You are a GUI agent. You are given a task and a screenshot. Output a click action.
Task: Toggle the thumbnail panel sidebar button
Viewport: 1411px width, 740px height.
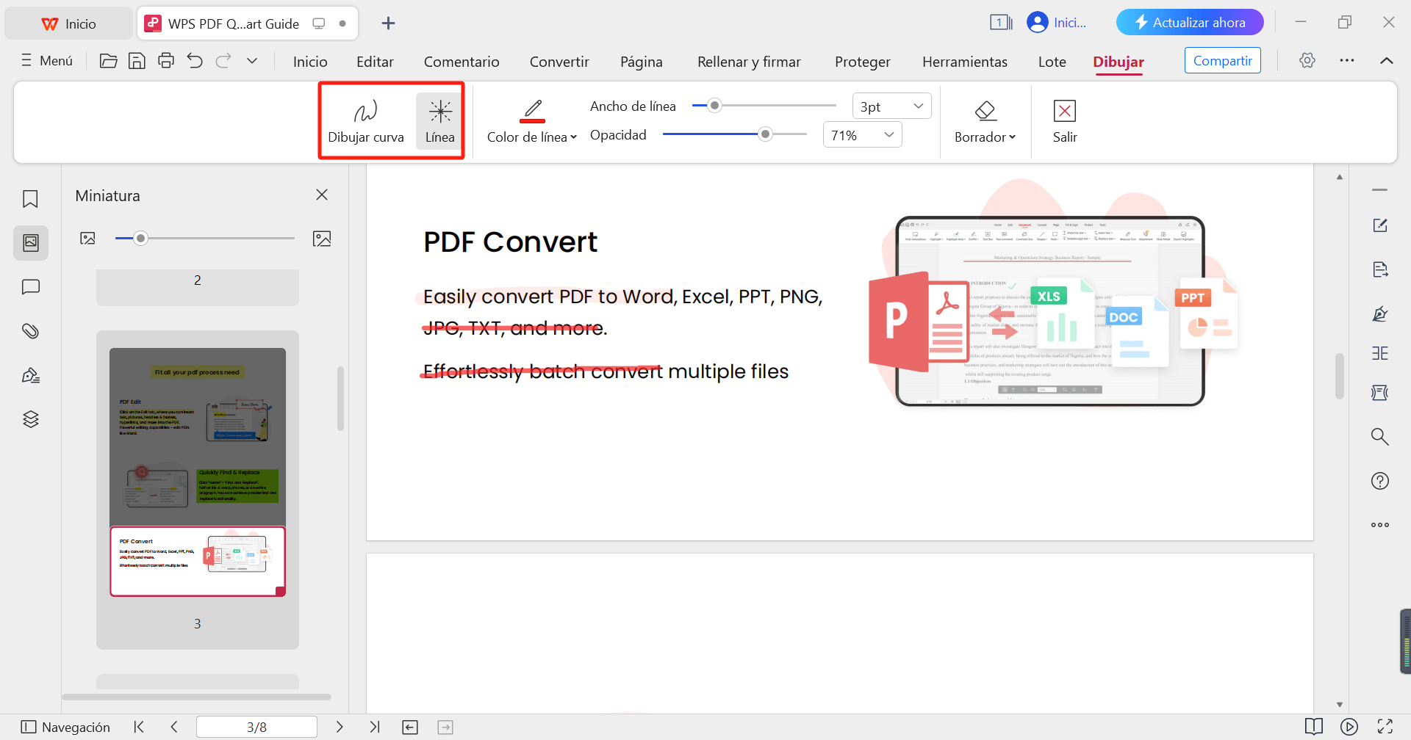coord(30,243)
